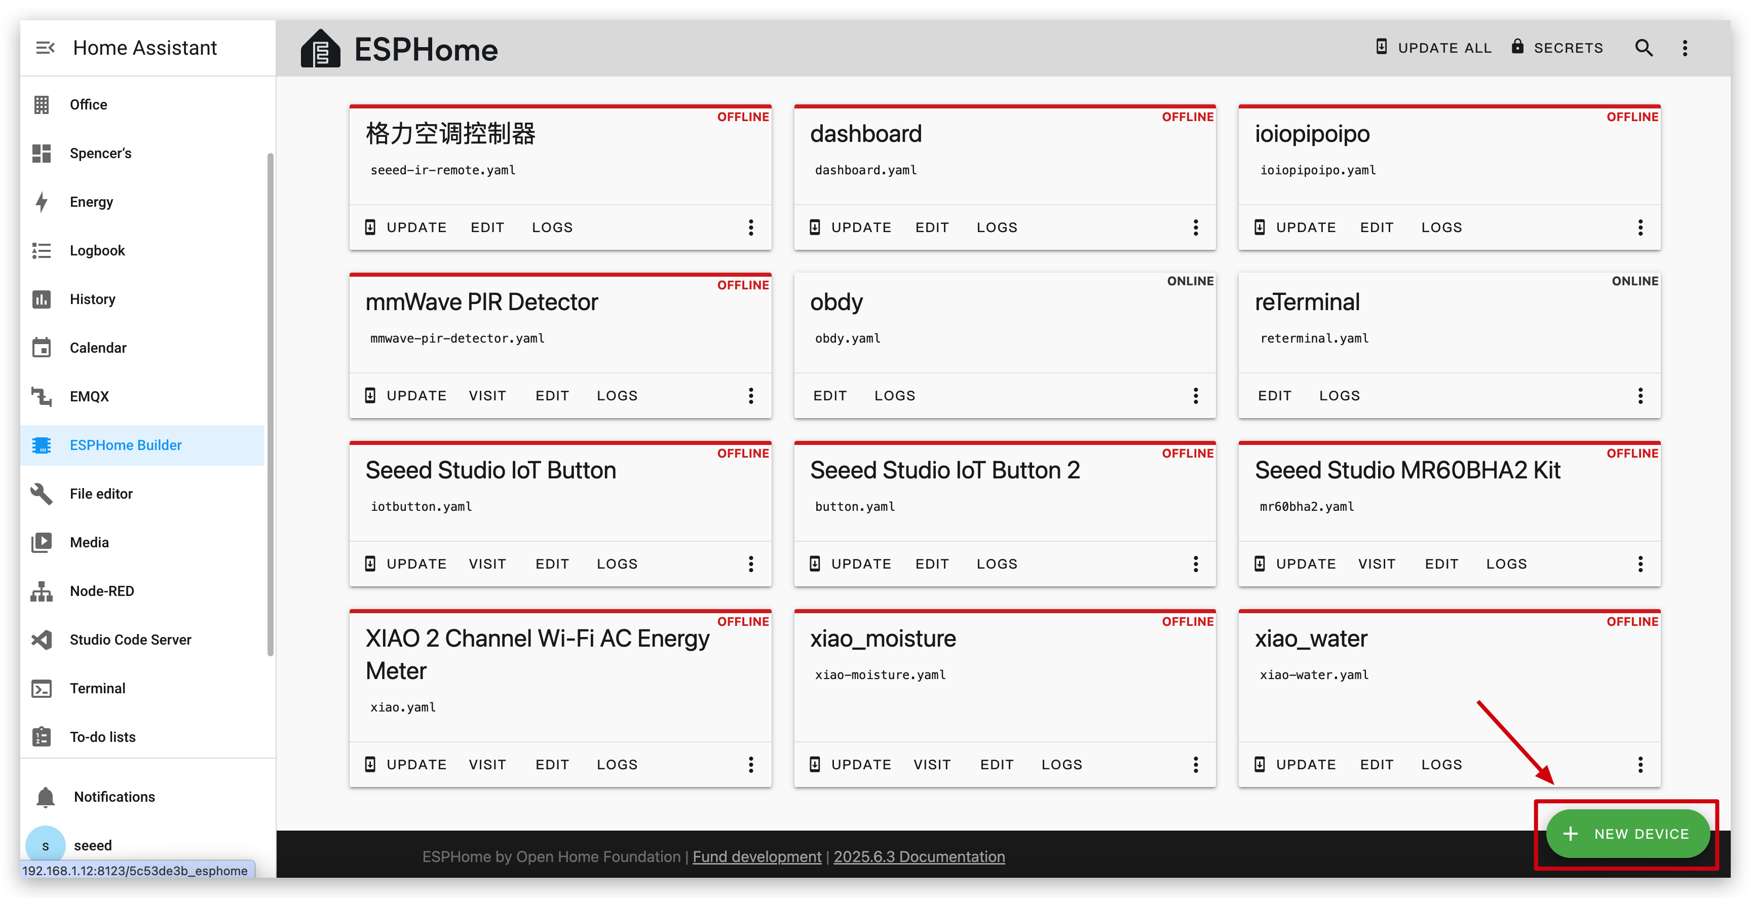Viewport: 1751px width, 898px height.
Task: Open the Terminal console icon
Action: 42,689
